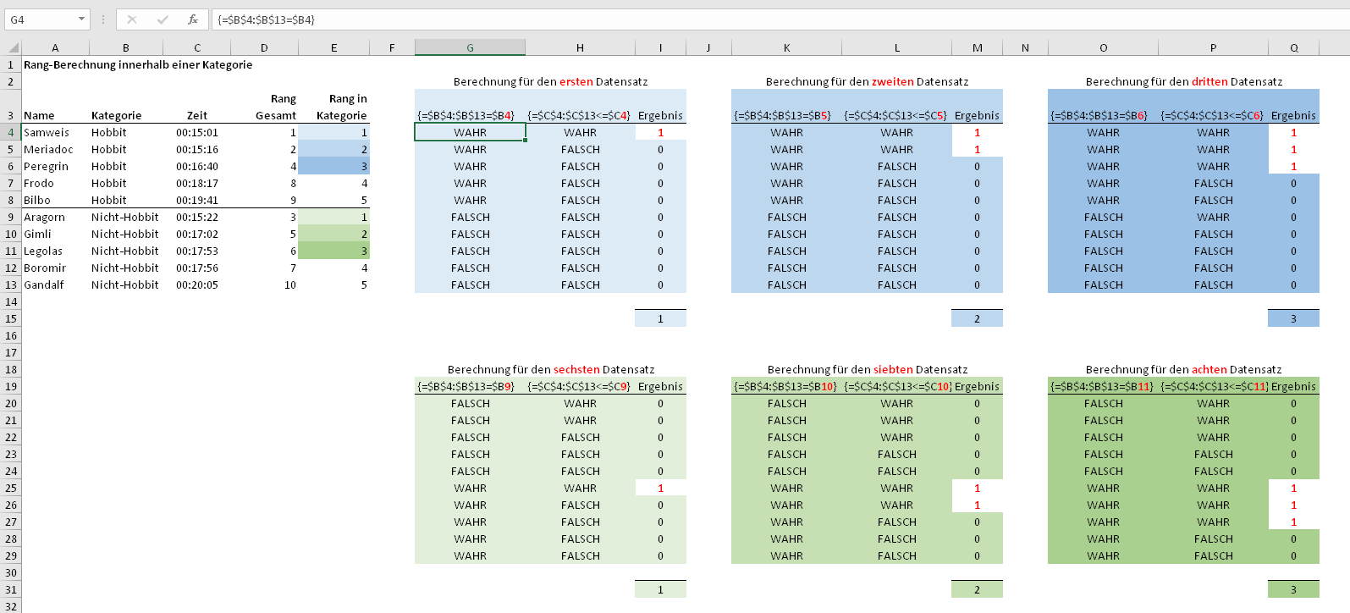The height and width of the screenshot is (613, 1350).
Task: Click the 'Berechnung für den sechsten Datensatz' heading
Action: (550, 370)
